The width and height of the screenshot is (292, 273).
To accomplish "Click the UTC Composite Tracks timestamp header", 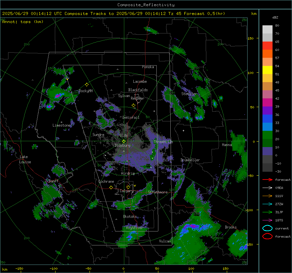I will (x=114, y=14).
